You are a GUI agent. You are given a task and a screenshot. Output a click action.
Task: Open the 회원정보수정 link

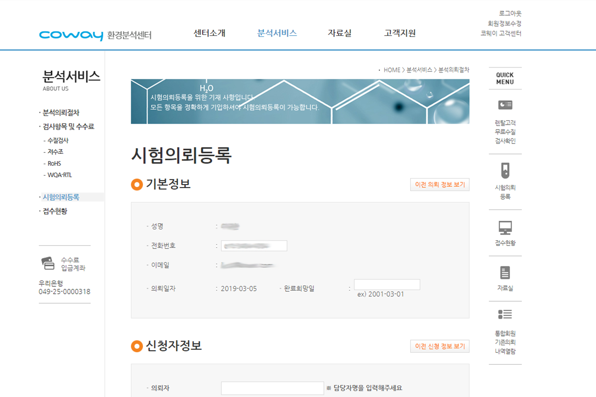click(504, 23)
